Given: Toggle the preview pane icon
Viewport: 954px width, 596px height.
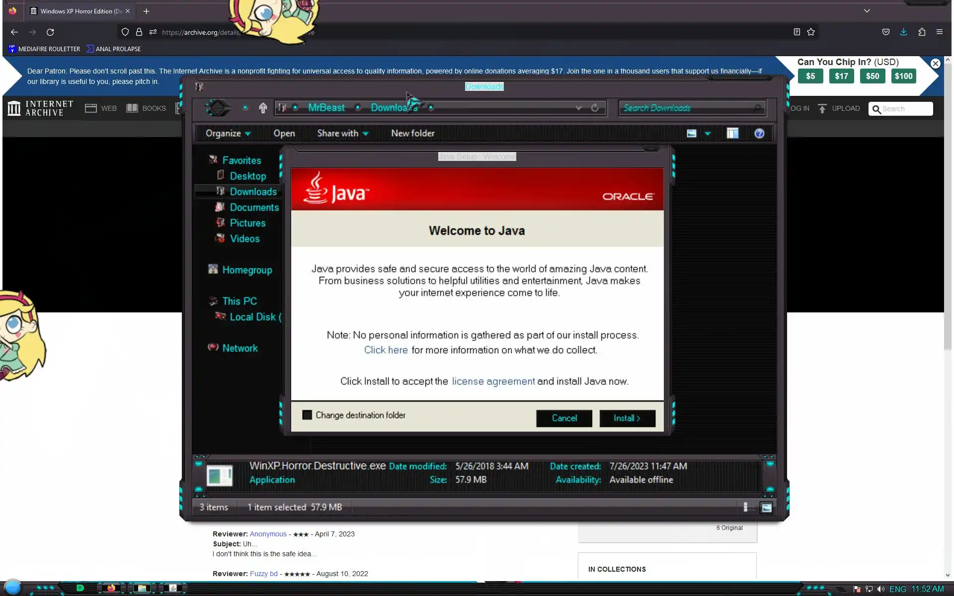Looking at the screenshot, I should point(732,133).
